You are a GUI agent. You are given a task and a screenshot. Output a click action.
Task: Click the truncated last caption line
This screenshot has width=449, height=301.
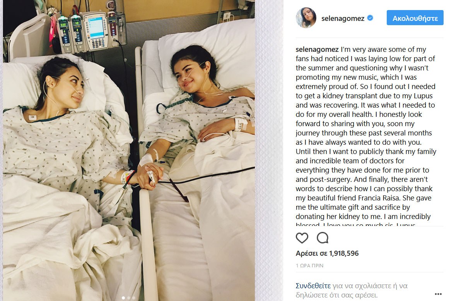[x=355, y=224]
